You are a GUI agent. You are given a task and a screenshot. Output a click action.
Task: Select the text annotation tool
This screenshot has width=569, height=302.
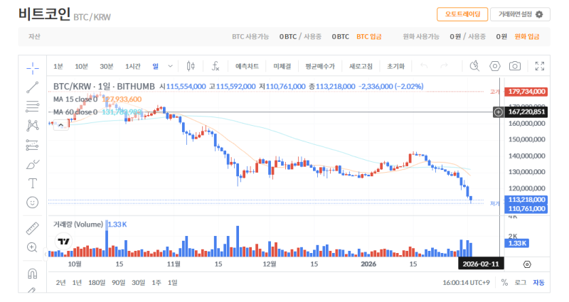(x=32, y=183)
